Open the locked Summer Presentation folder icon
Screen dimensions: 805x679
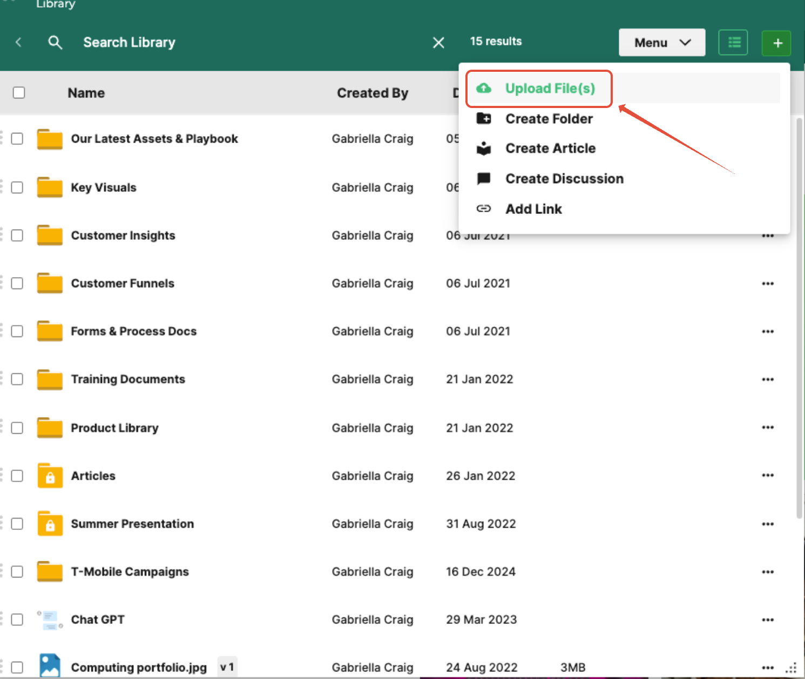50,523
